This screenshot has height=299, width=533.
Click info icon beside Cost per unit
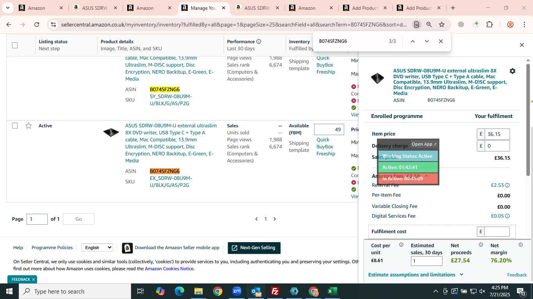coord(401,245)
